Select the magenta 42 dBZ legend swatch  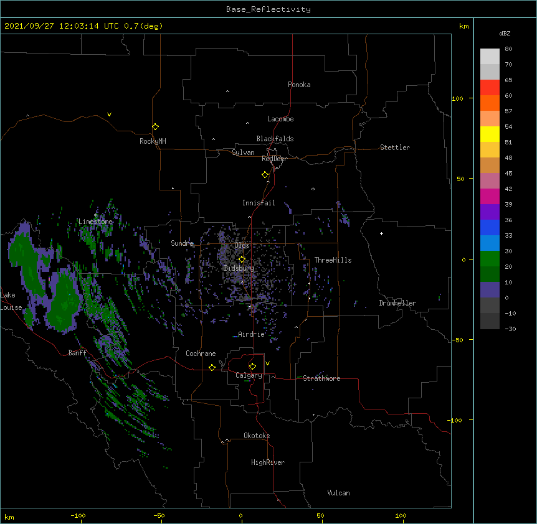click(x=490, y=196)
